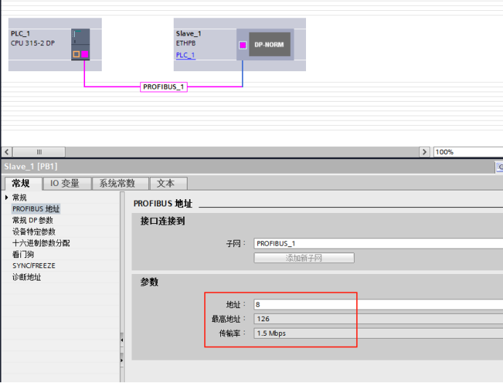Click the PLC_1 magenta PROFIBUS port
The height and width of the screenshot is (383, 503).
pyautogui.click(x=85, y=55)
